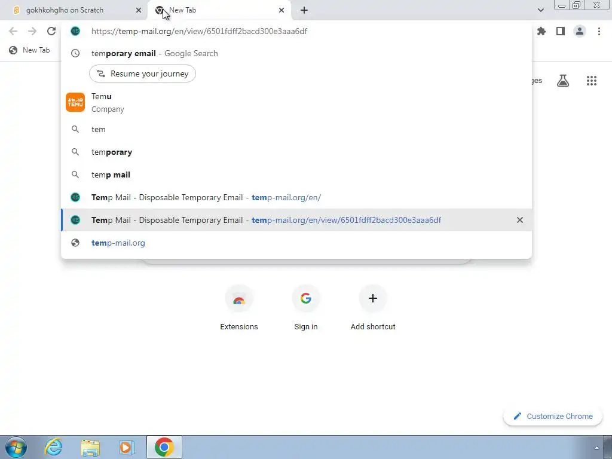
Task: Close the Scratch tab
Action: coord(139,10)
